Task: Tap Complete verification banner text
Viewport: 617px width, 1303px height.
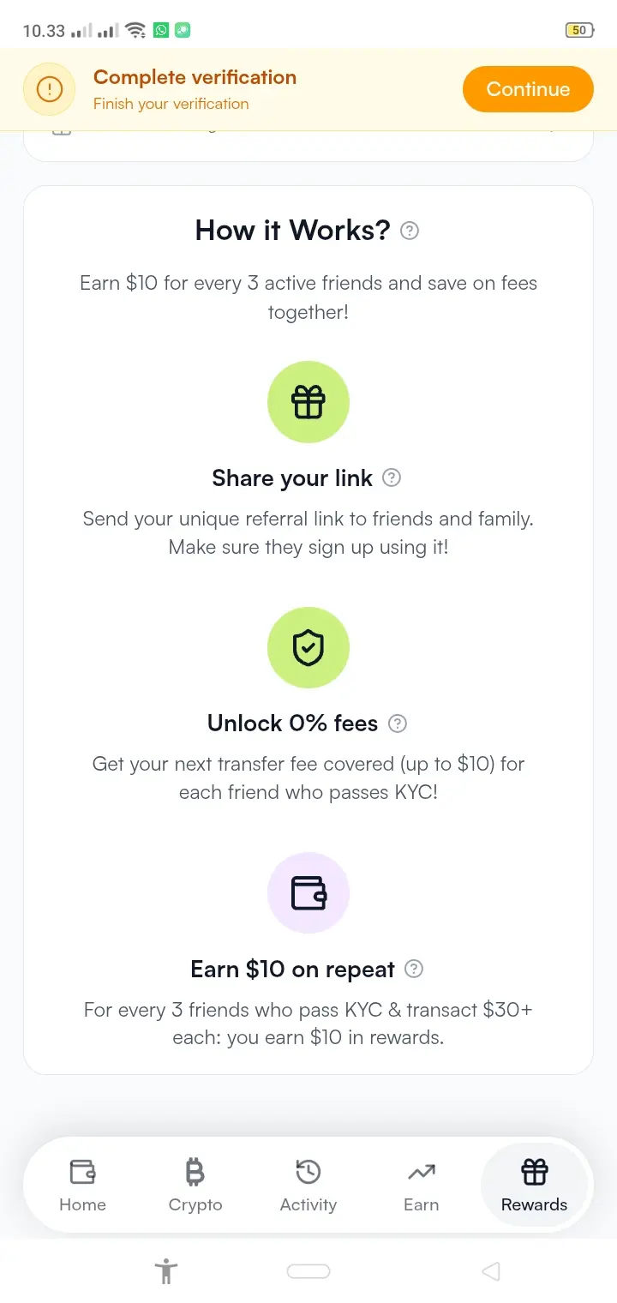Action: pos(195,77)
